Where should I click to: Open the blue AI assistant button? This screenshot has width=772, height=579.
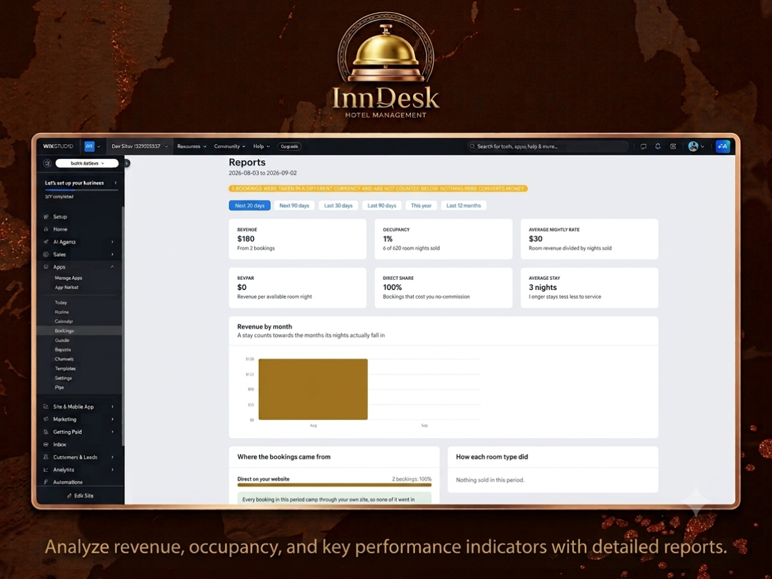click(722, 146)
